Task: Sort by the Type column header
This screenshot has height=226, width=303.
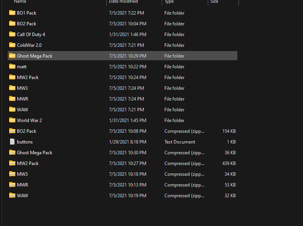Action: 169,2
